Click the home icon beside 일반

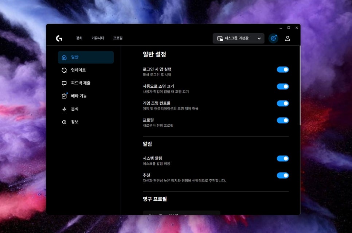tap(64, 57)
